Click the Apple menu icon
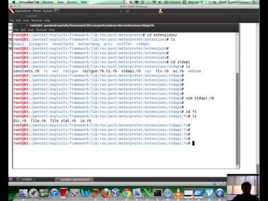Image resolution: width=268 pixels, height=201 pixels. click(13, 2)
